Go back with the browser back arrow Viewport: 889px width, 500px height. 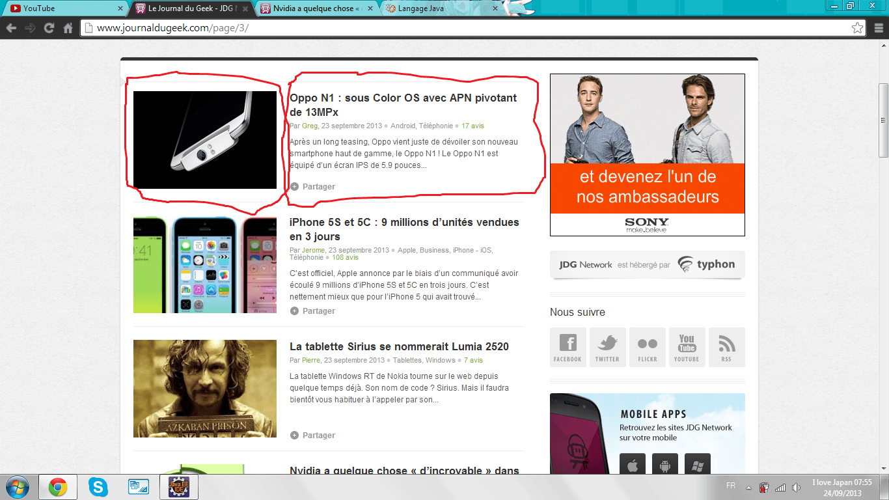tap(11, 28)
